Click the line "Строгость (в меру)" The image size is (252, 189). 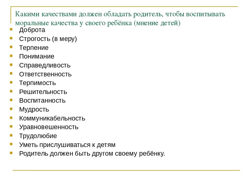[x=48, y=39]
